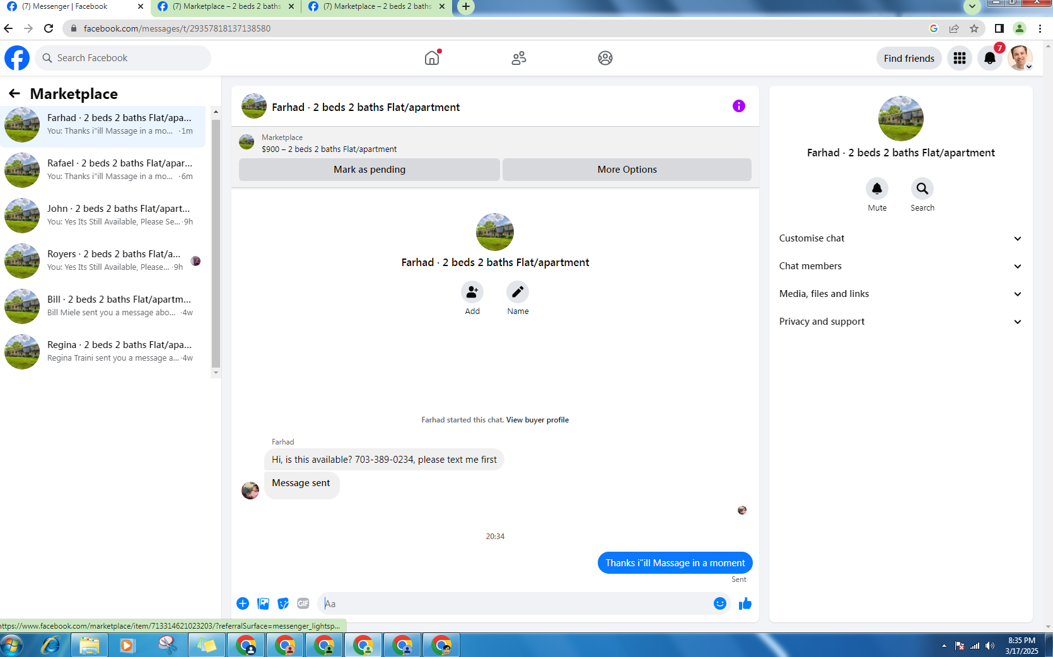Focus the message text box
Image resolution: width=1053 pixels, height=657 pixels.
[x=516, y=603]
